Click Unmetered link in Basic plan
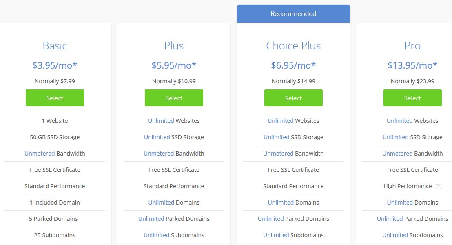452x245 pixels. pos(40,154)
